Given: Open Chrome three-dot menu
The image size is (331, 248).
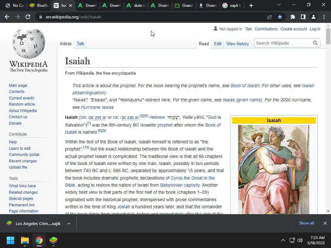Looking at the screenshot, I should [324, 17].
